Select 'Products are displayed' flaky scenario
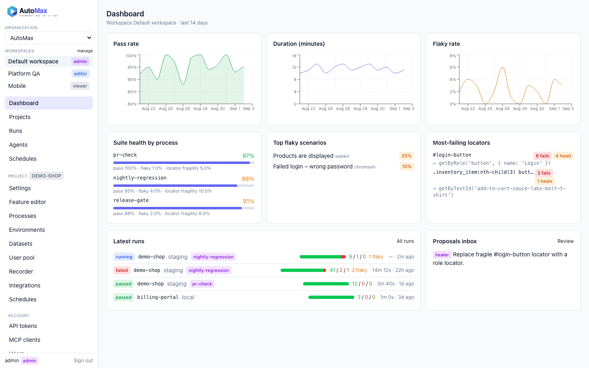Viewport: 589px width, 368px height. (303, 156)
